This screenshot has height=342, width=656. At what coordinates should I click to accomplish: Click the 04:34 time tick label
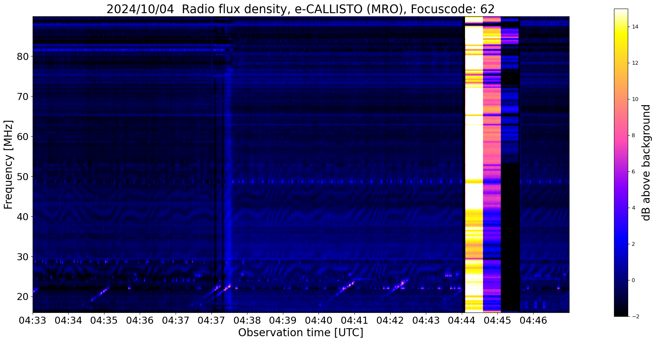68,320
